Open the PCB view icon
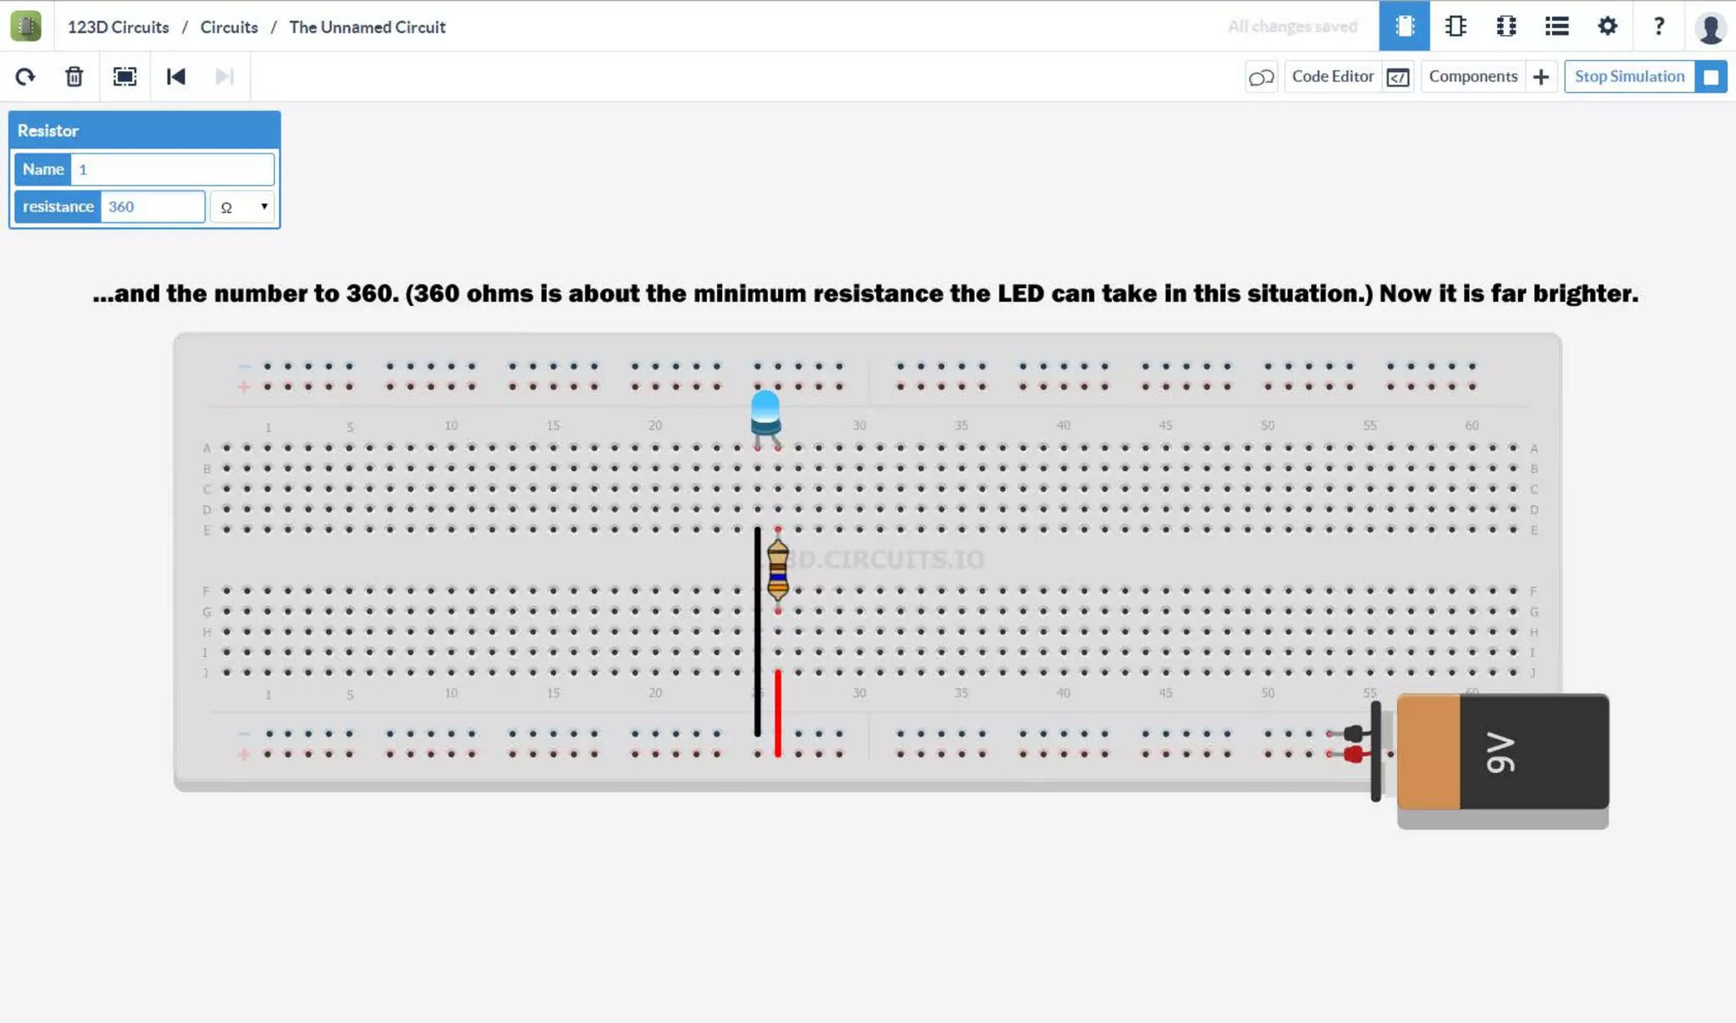This screenshot has height=1023, width=1736. tap(1506, 26)
